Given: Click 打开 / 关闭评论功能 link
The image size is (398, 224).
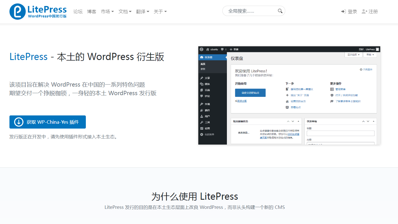Looking at the screenshot, I should tap(346, 95).
